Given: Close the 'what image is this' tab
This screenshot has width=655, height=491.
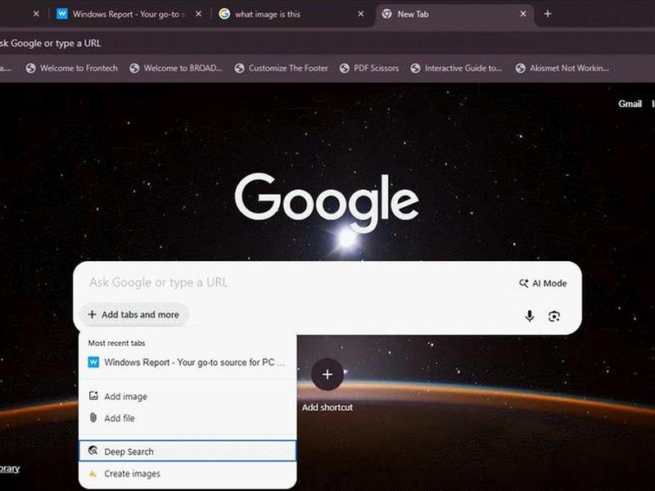Looking at the screenshot, I should pos(361,14).
